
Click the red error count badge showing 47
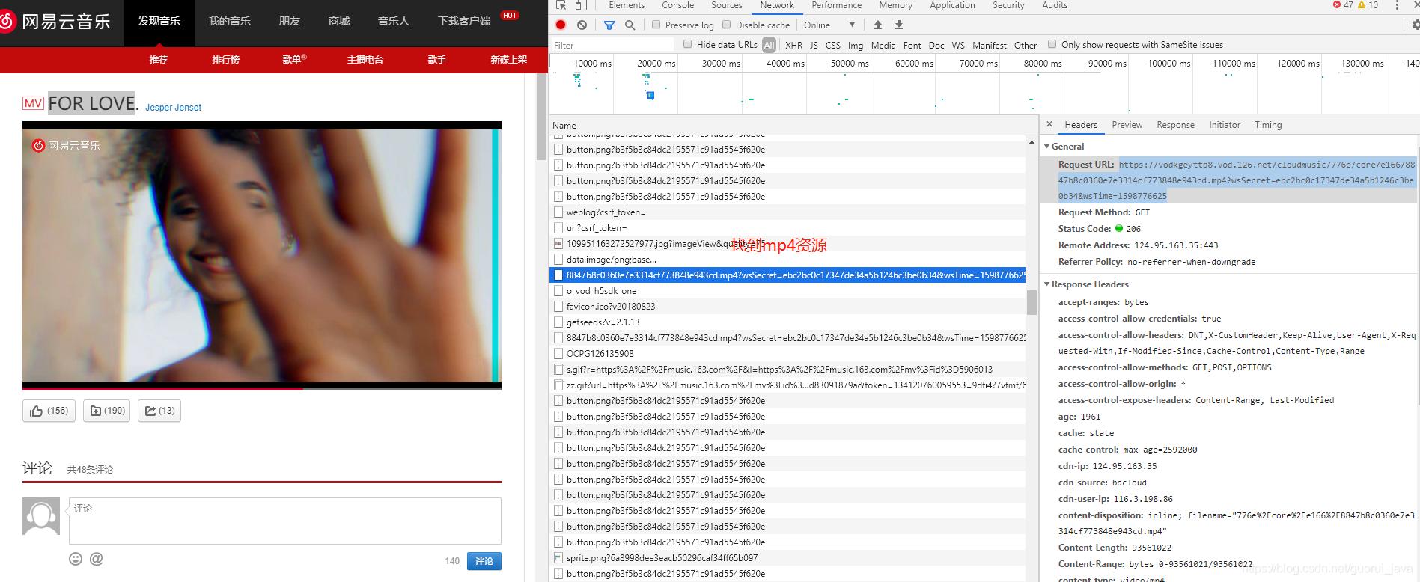pos(1343,5)
